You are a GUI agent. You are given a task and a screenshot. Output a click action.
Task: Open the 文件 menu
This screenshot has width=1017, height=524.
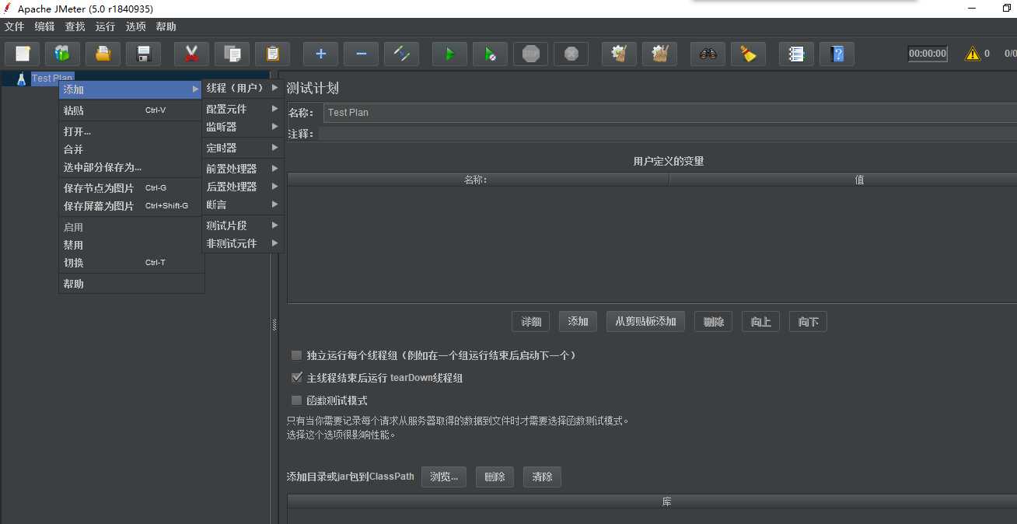(x=15, y=26)
